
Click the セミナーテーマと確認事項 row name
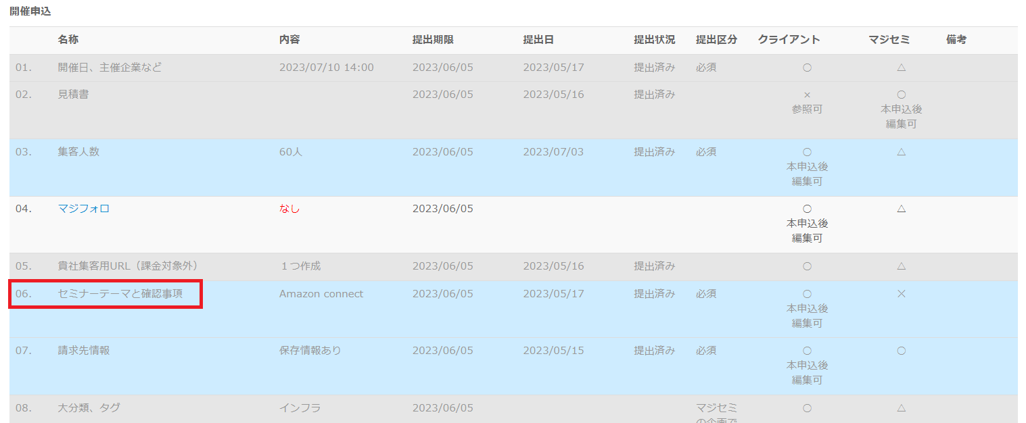click(x=120, y=294)
